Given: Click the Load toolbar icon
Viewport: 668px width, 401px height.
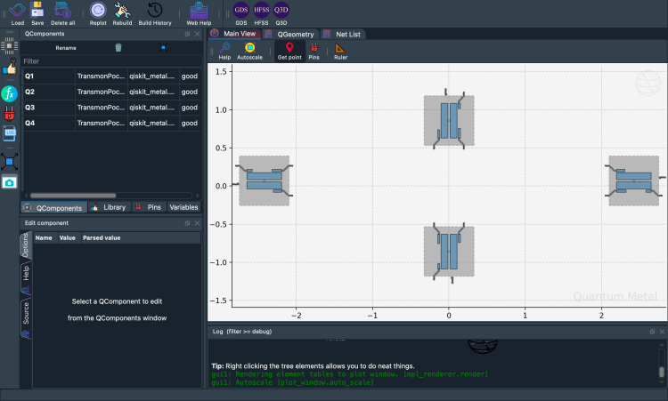Looking at the screenshot, I should [x=18, y=13].
